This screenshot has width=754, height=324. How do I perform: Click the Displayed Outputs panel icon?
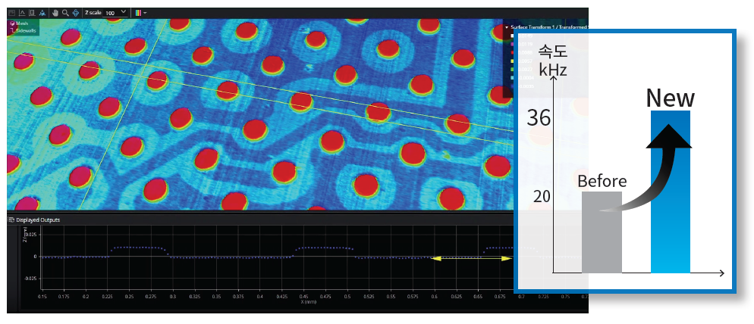[11, 220]
